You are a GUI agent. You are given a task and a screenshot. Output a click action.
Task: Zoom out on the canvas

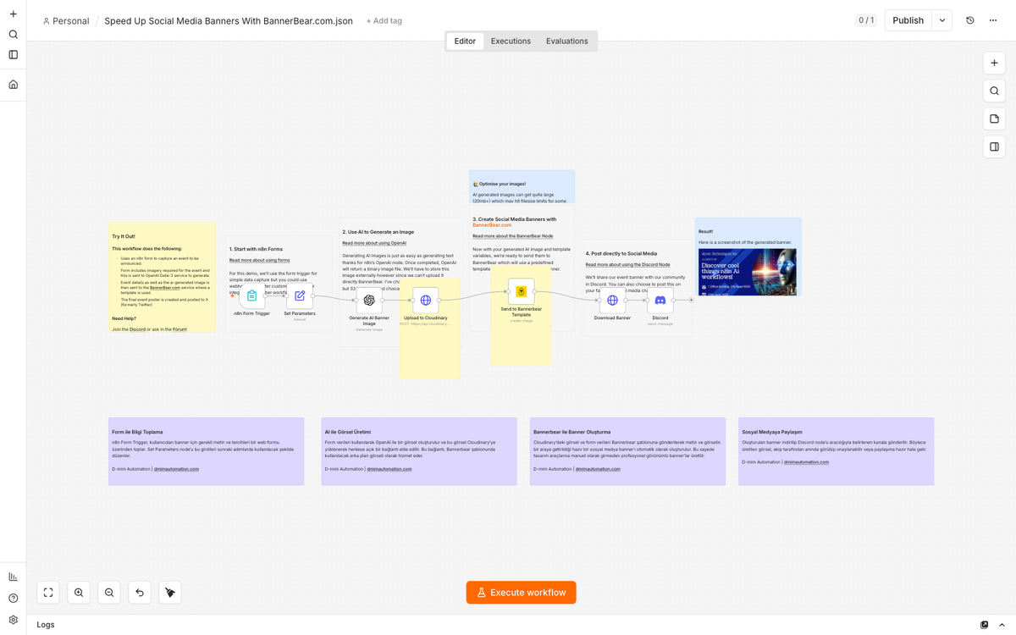109,593
